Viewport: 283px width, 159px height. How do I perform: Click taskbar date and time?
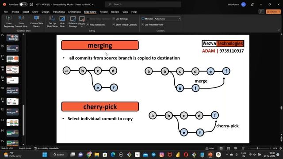click(269, 155)
